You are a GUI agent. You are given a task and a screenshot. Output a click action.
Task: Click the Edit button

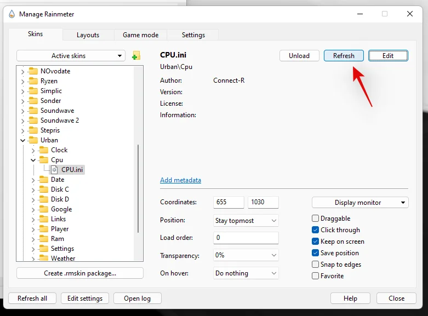coord(388,56)
